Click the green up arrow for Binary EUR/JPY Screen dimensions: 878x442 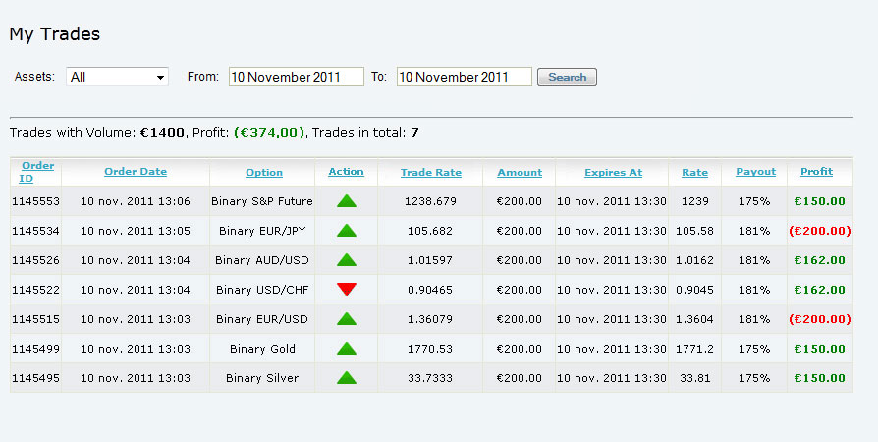(346, 231)
